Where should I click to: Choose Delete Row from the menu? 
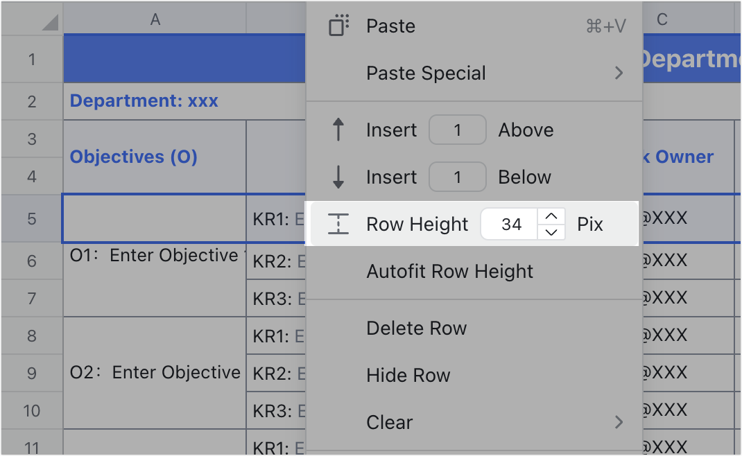[417, 328]
